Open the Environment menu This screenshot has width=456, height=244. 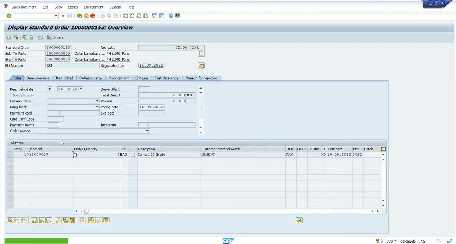click(x=93, y=7)
